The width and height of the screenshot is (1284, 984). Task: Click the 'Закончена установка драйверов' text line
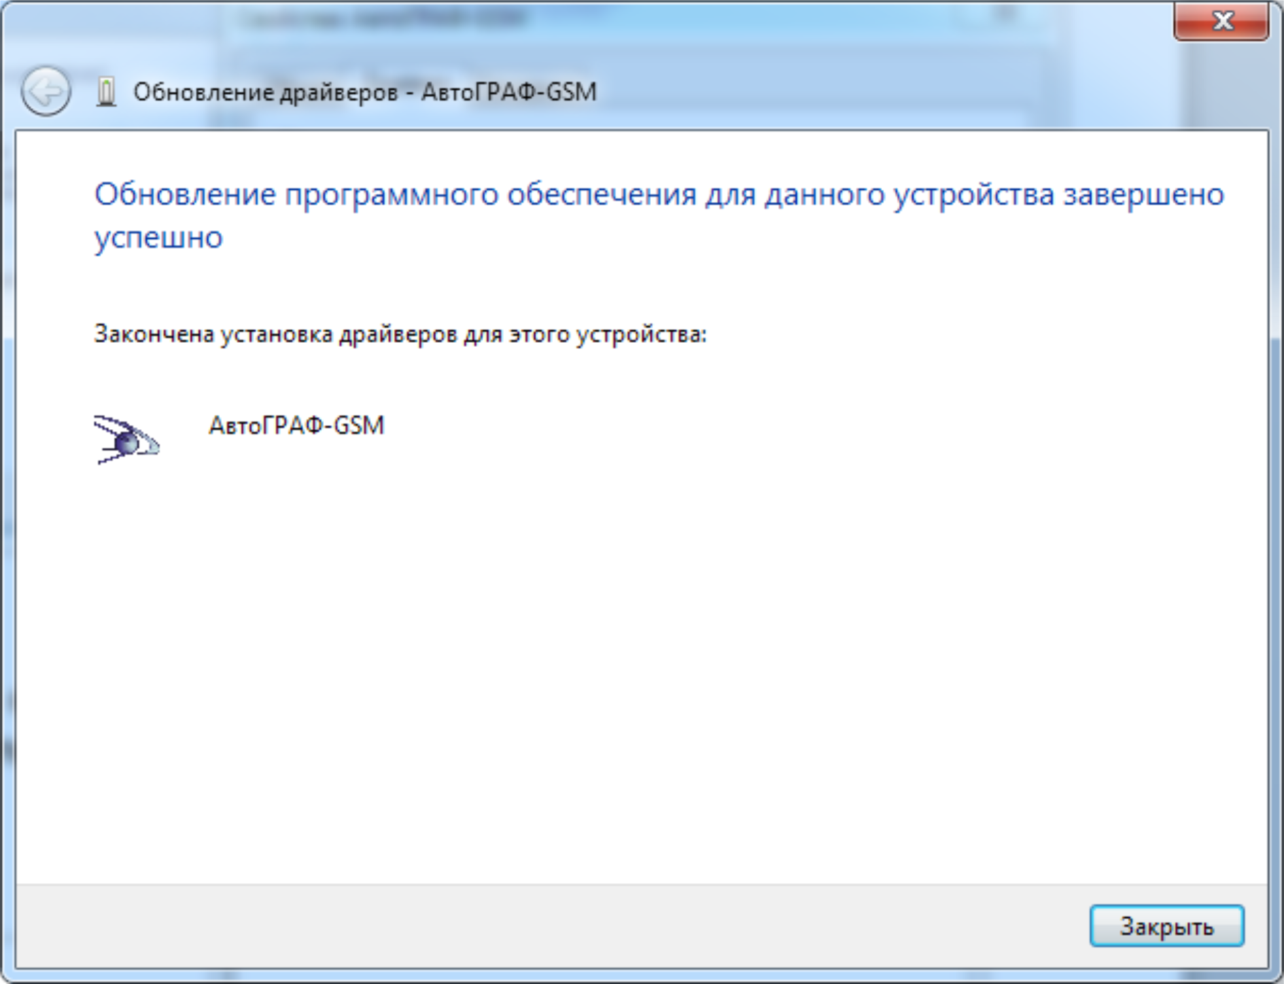(400, 334)
